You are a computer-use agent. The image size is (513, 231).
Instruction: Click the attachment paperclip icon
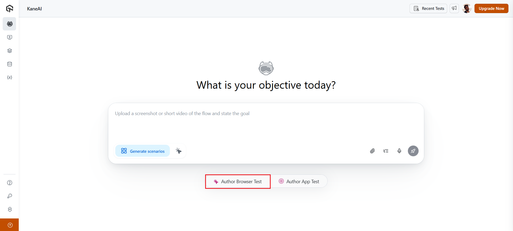372,151
